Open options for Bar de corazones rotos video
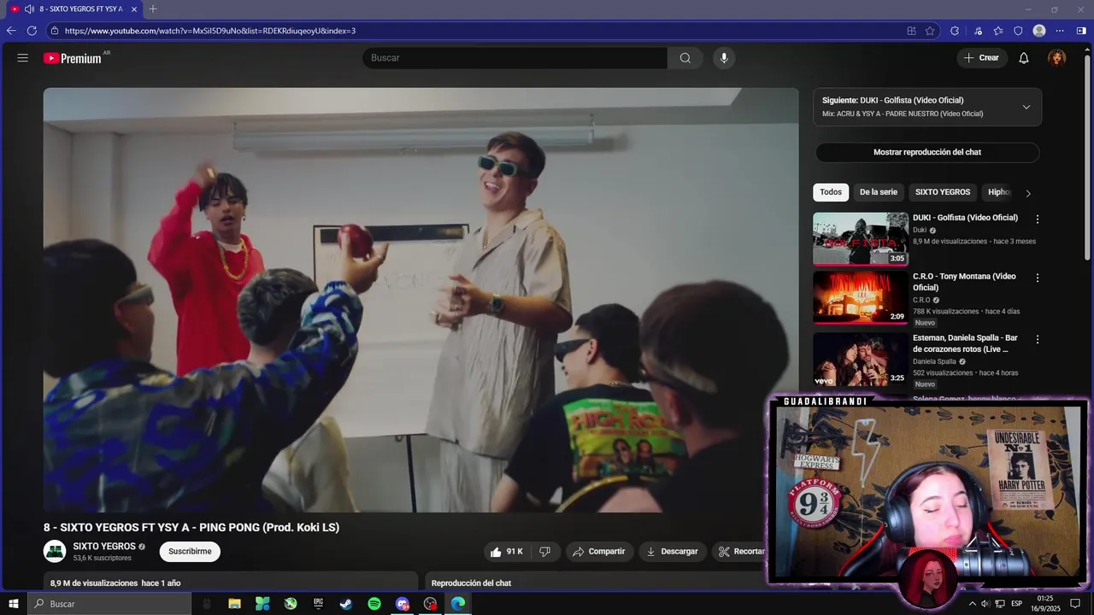The image size is (1094, 615). tap(1038, 339)
